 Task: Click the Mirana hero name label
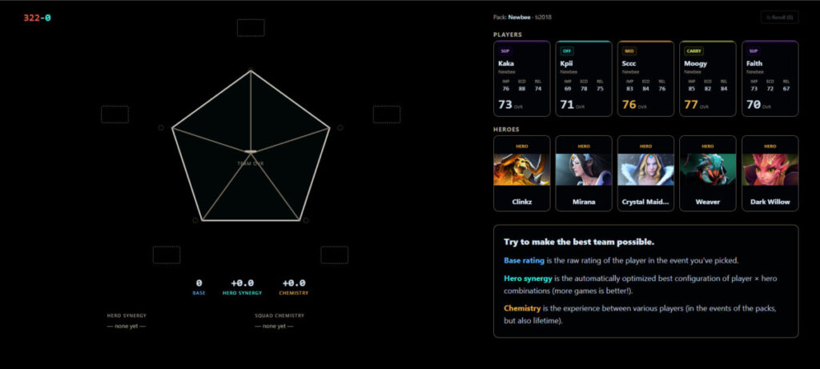[x=584, y=202]
